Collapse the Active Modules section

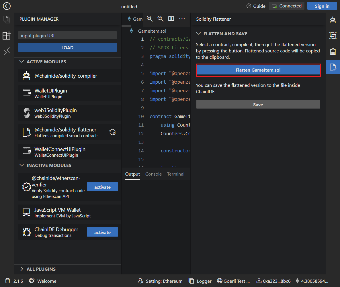(22, 62)
